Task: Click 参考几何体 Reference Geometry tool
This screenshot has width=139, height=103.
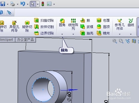Action: 120,24
